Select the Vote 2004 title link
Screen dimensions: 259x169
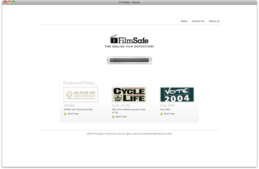coord(167,105)
